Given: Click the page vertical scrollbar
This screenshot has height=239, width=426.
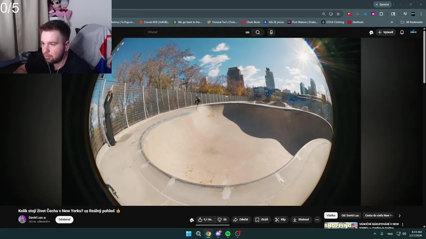Looking at the screenshot, I should pos(424,56).
